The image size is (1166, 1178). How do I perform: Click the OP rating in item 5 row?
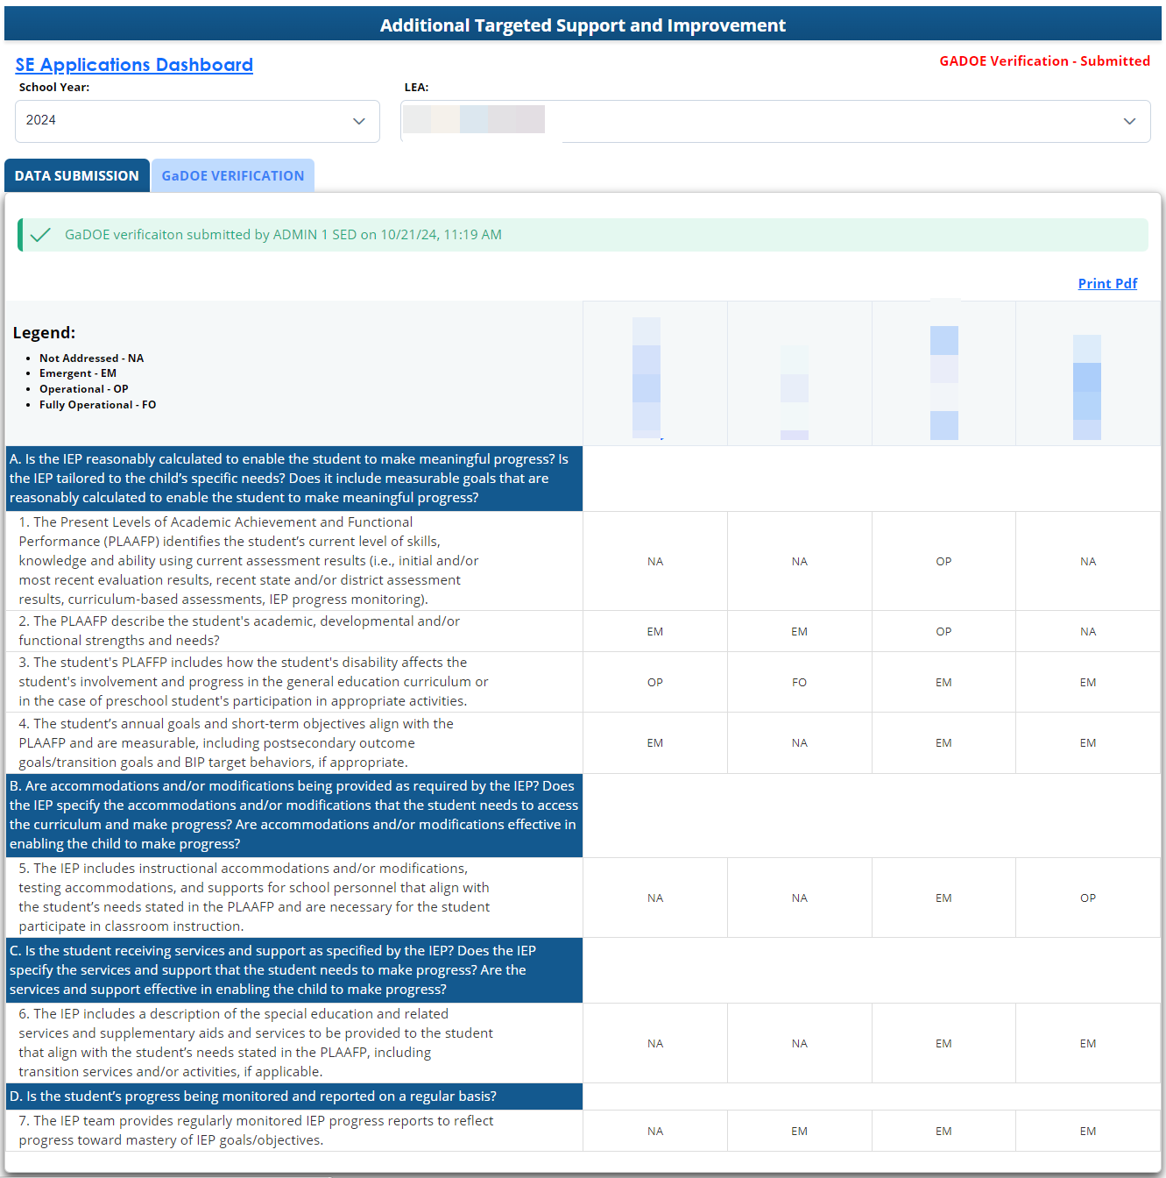tap(1088, 898)
